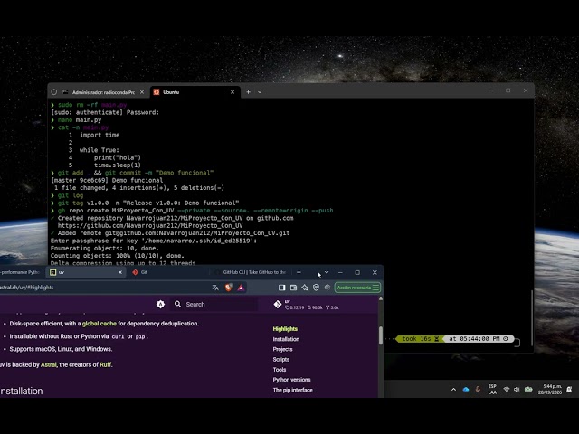This screenshot has width=579, height=434.
Task: Click the VPN shield icon in browser toolbar
Action: (316, 288)
